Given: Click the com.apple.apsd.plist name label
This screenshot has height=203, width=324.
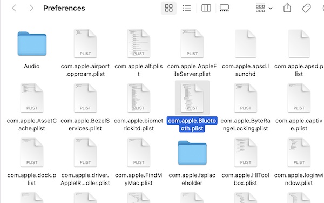Looking at the screenshot, I should tap(299, 70).
